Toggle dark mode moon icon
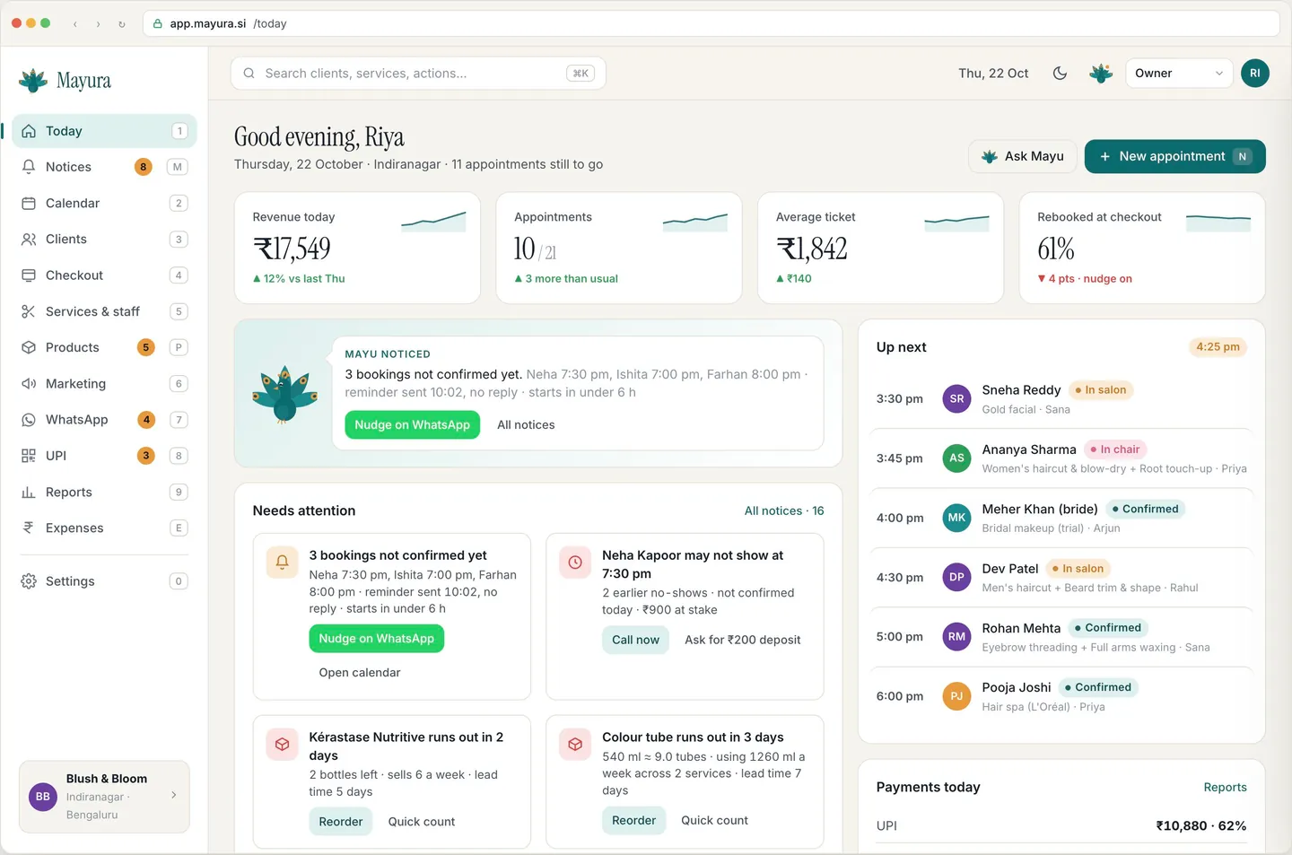1292x855 pixels. 1060,74
